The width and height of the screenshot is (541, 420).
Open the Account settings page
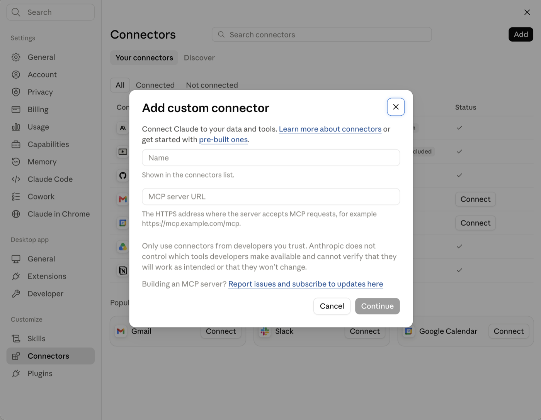pos(51,74)
